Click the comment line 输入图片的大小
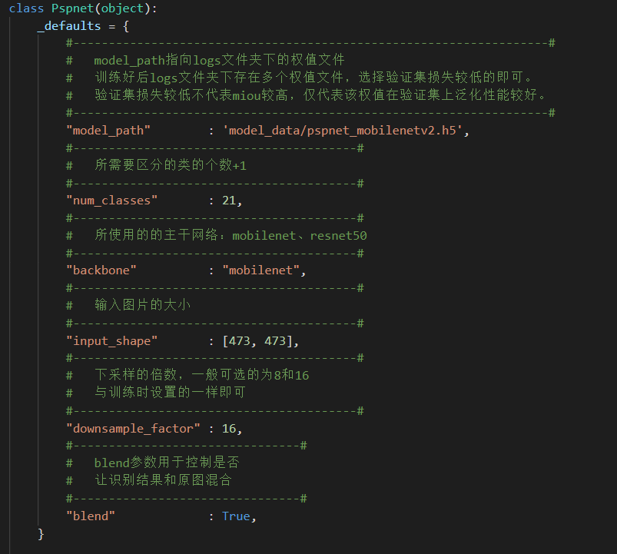The height and width of the screenshot is (554, 617). (x=142, y=305)
